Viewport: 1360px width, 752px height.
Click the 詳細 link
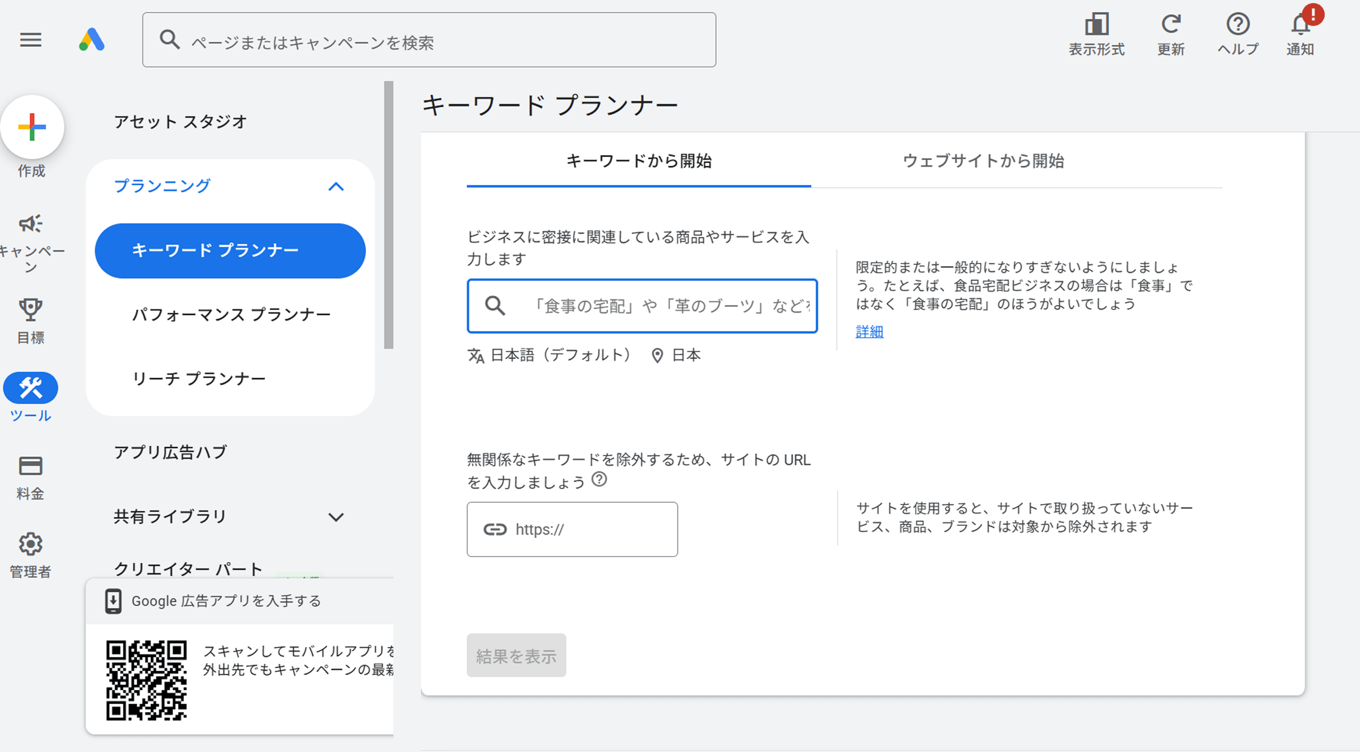click(x=869, y=332)
